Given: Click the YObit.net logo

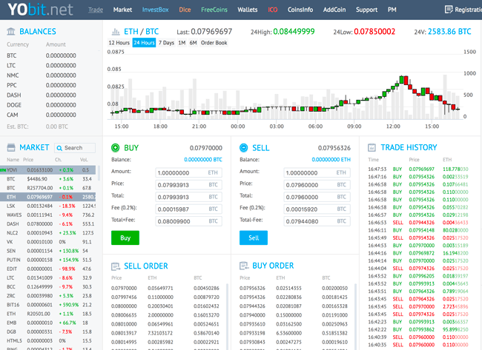Looking at the screenshot, I should pyautogui.click(x=40, y=10).
